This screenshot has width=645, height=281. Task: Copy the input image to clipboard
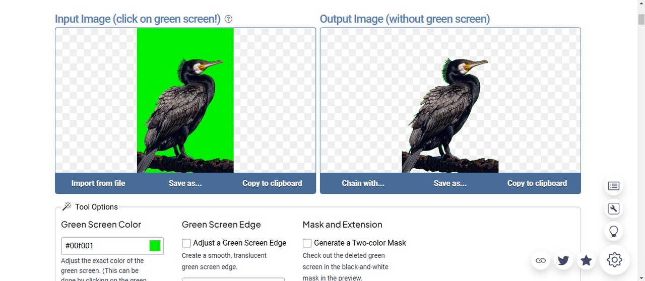tap(272, 183)
